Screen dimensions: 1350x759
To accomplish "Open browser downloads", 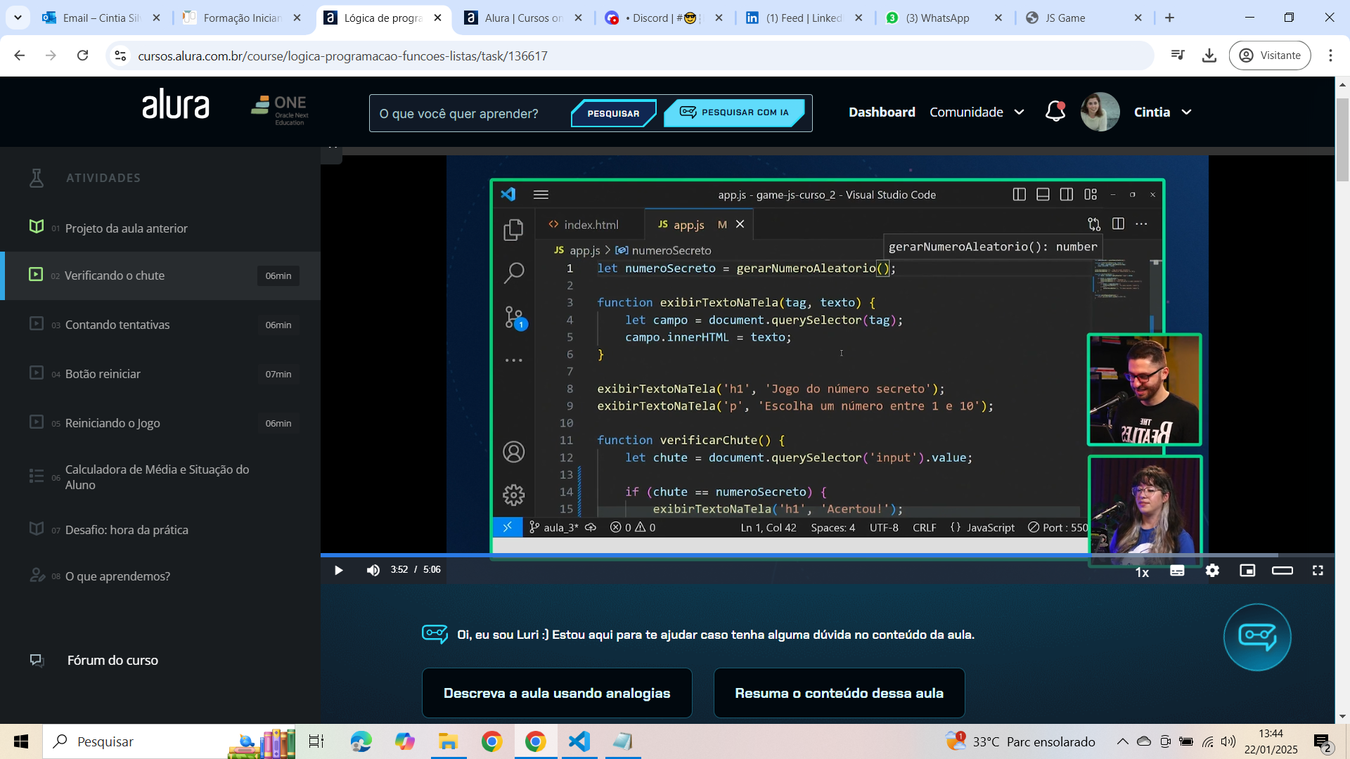I will pyautogui.click(x=1209, y=56).
